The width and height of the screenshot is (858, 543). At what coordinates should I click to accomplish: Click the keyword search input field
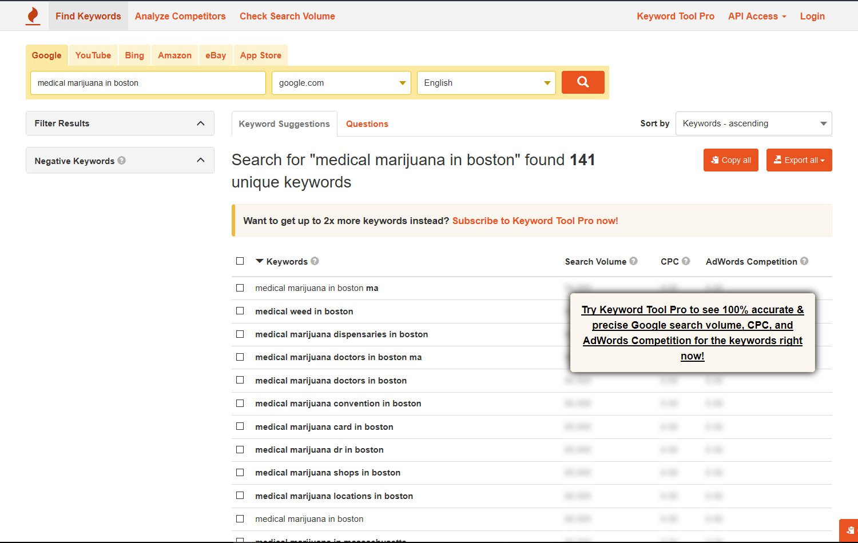point(148,83)
